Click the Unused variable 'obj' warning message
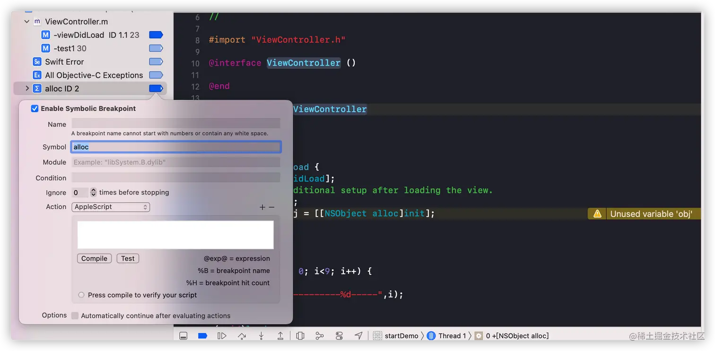The image size is (715, 351). click(651, 214)
